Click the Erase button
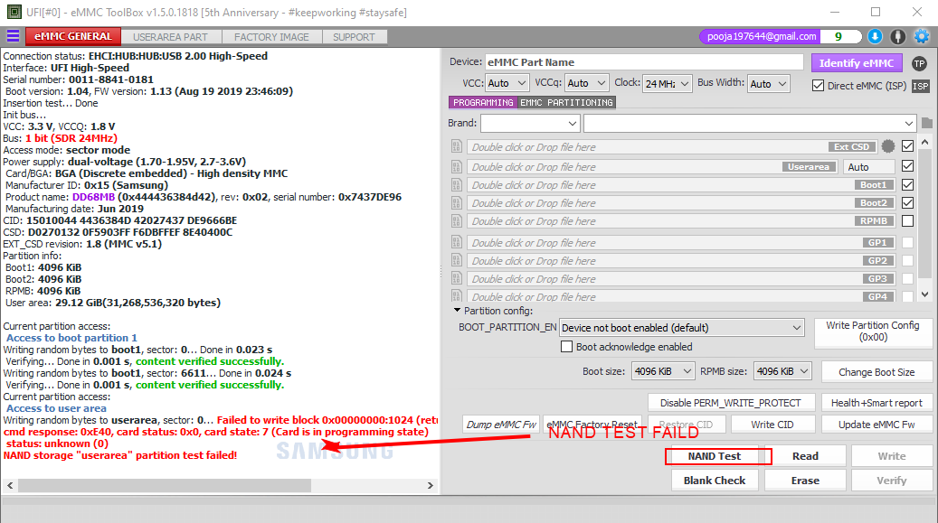Viewport: 938px width, 523px height. pos(805,481)
